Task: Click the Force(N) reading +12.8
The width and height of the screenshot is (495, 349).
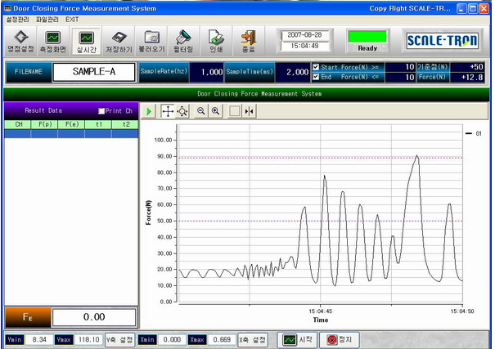Action: [x=467, y=77]
